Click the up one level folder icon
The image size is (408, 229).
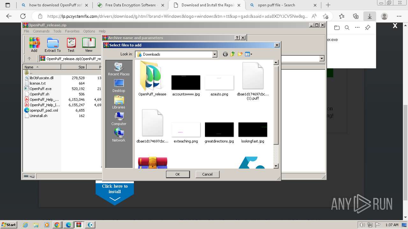point(233,54)
